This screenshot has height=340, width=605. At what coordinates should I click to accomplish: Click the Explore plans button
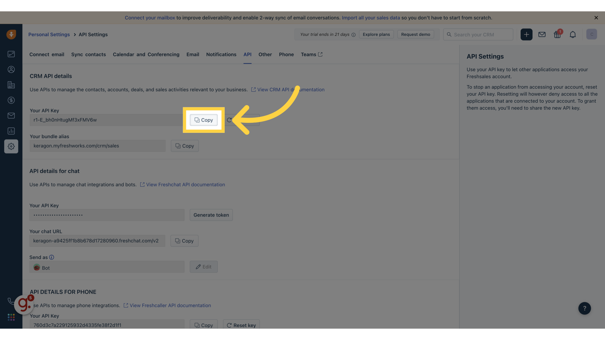pos(376,34)
